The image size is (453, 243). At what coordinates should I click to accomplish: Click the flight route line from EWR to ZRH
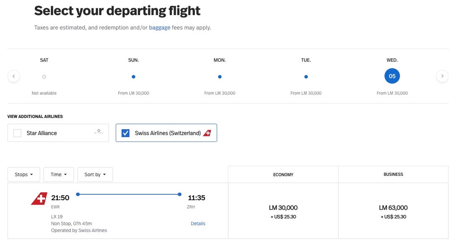(x=128, y=194)
